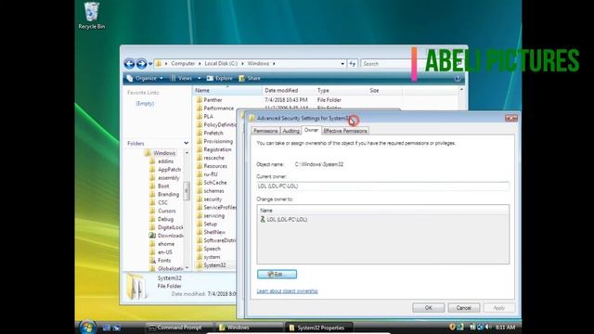Select the security folder in file list

[209, 199]
